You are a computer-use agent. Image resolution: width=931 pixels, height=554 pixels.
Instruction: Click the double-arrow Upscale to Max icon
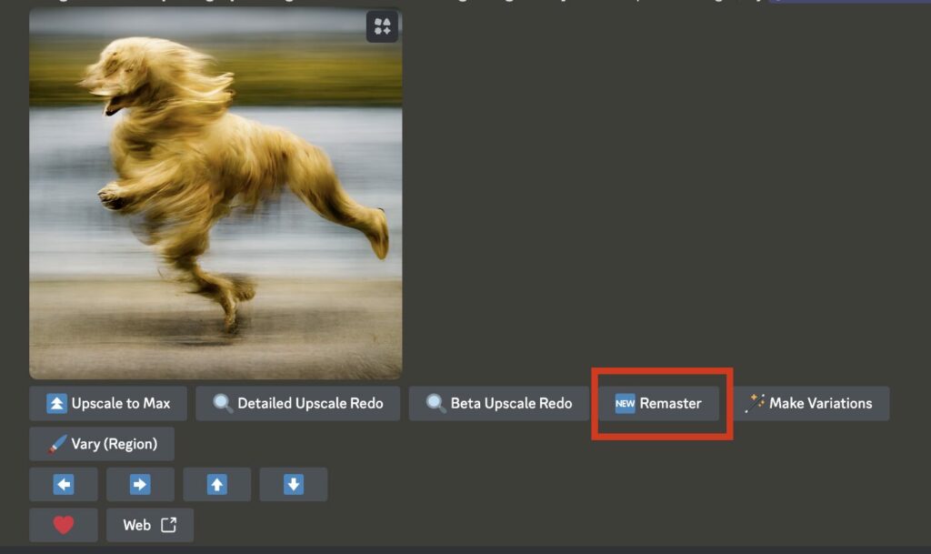(57, 403)
